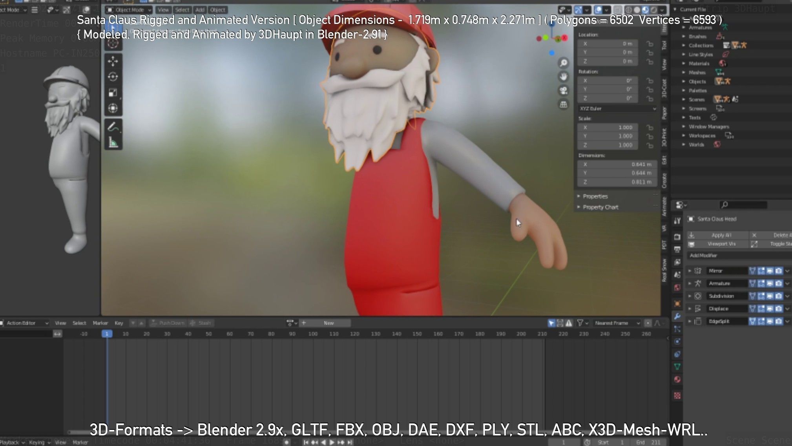Open the Action Editor Marker menu
Image resolution: width=792 pixels, height=446 pixels.
[x=100, y=323]
